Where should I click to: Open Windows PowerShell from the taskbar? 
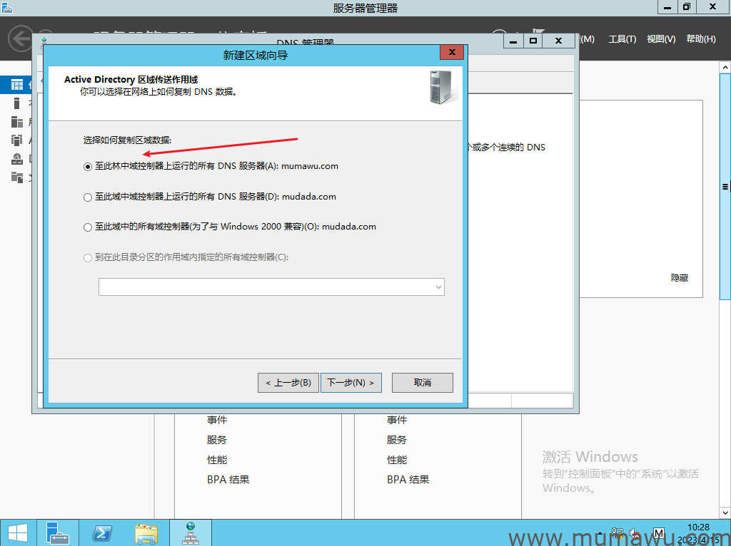click(102, 532)
